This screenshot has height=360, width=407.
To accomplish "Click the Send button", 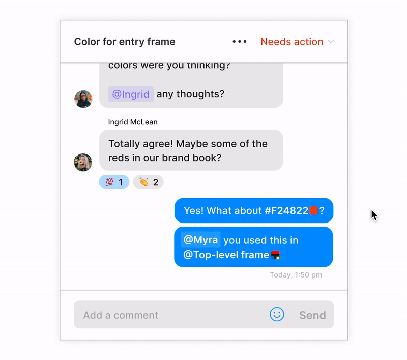I will [x=312, y=315].
